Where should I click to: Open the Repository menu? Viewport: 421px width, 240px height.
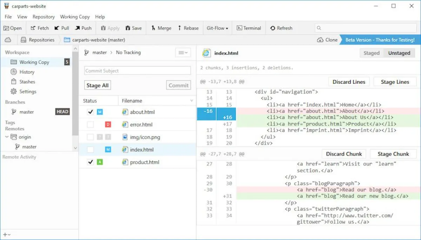coord(44,16)
